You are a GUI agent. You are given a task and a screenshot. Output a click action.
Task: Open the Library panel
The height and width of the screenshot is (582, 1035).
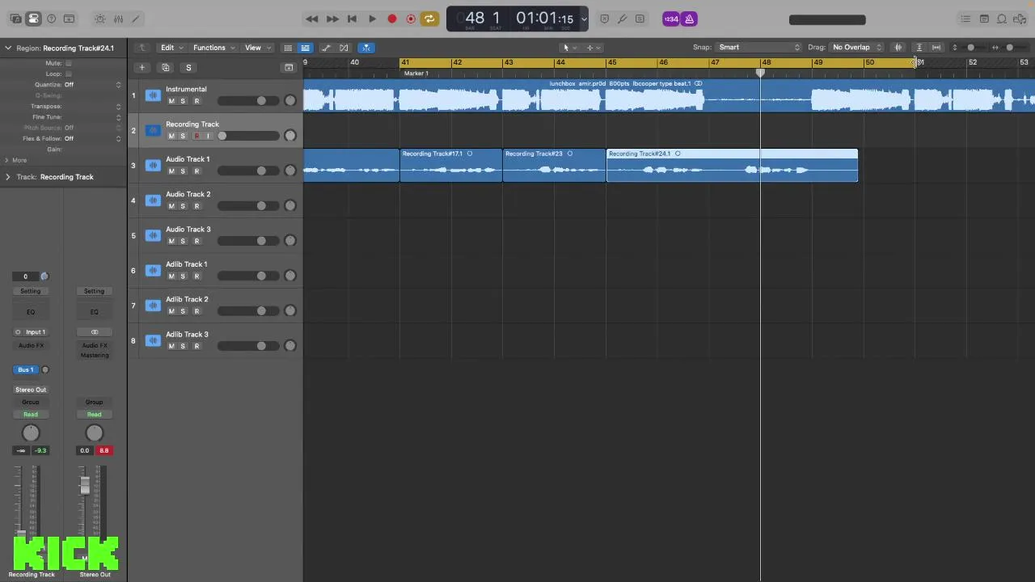[x=15, y=19]
